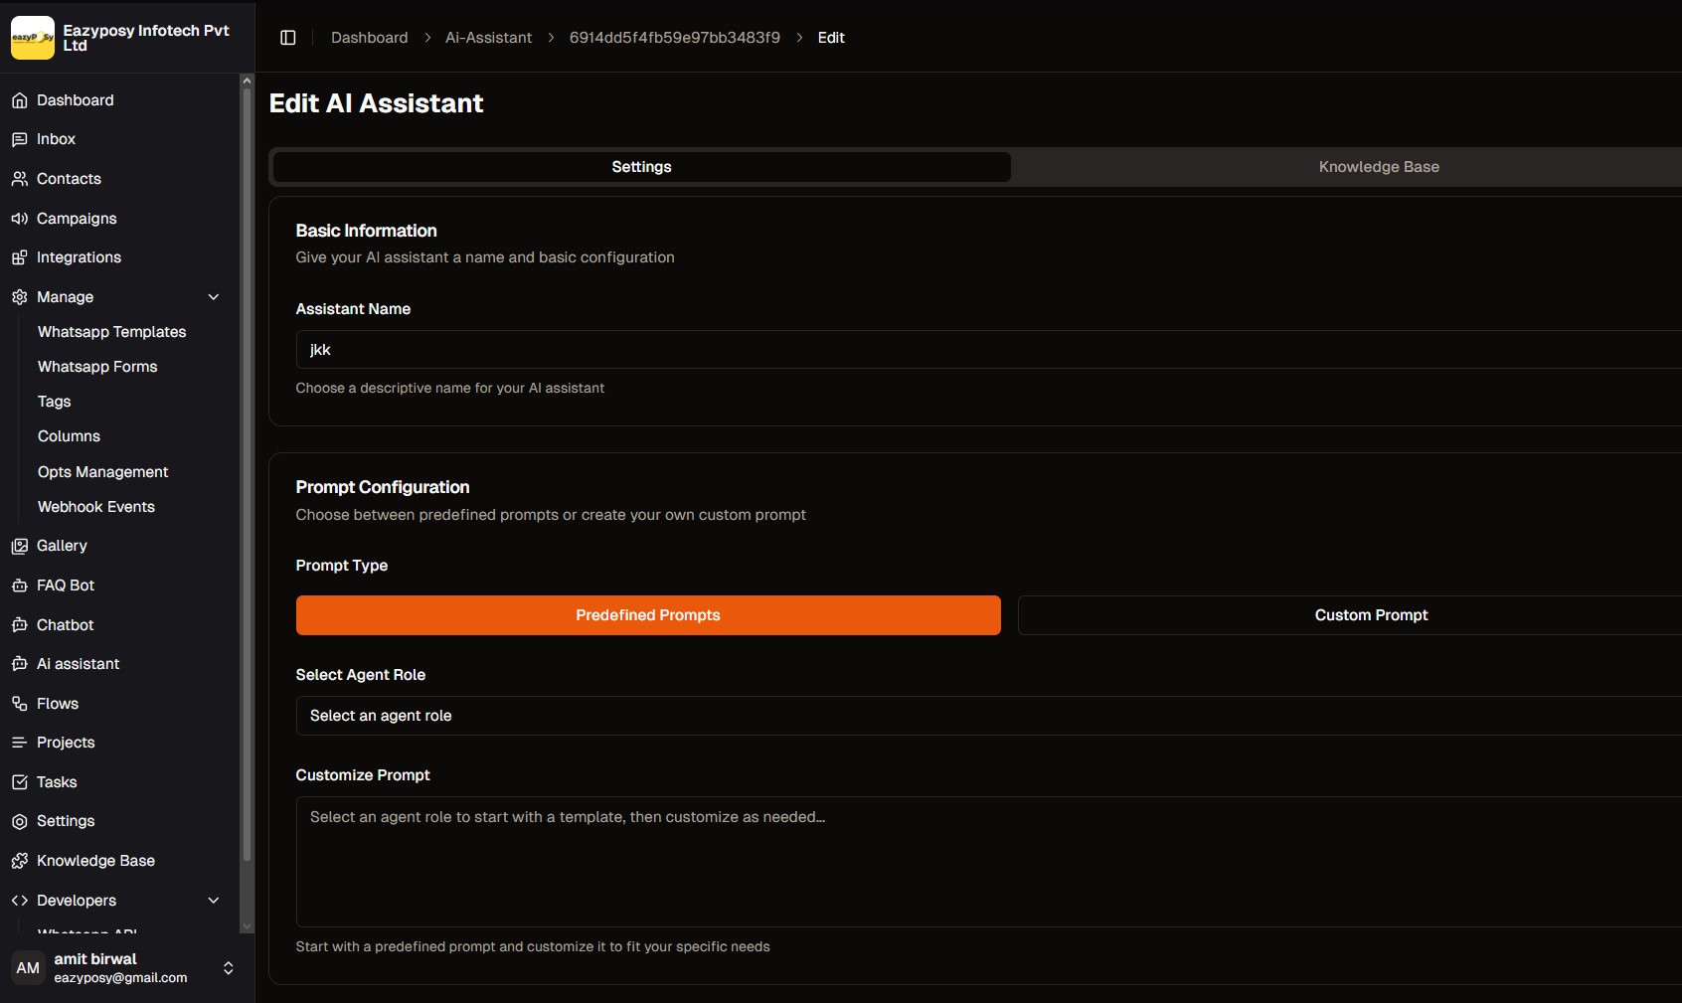Select the Custom Prompt option
The image size is (1682, 1003).
pos(1371,614)
